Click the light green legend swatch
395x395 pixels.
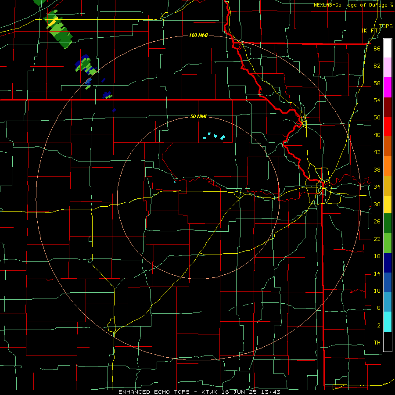(388, 243)
